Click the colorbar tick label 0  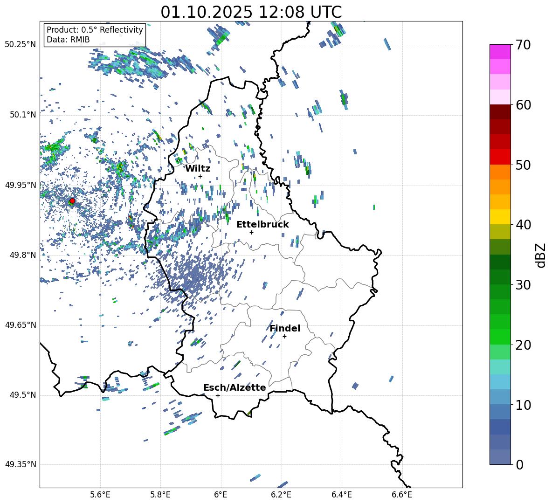(x=519, y=464)
